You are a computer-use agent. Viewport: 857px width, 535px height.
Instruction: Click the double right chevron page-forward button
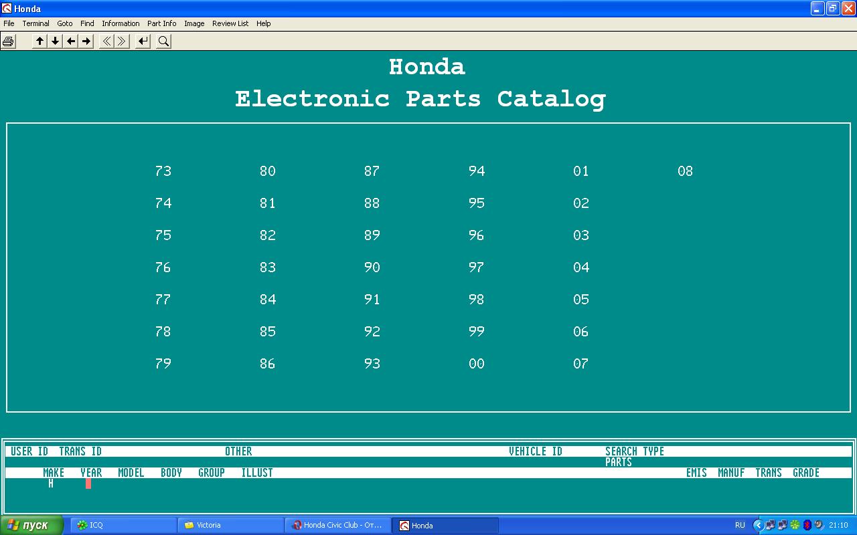[x=122, y=41]
